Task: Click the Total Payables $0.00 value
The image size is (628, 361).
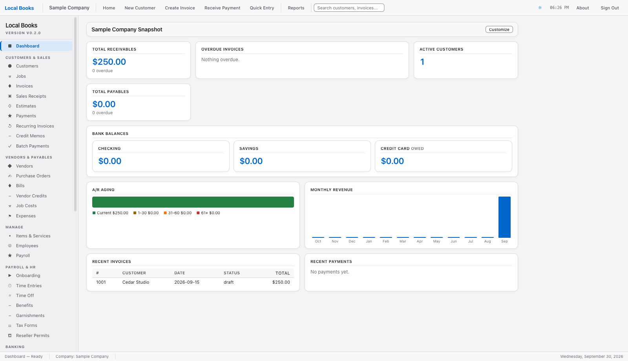Action: (x=104, y=104)
